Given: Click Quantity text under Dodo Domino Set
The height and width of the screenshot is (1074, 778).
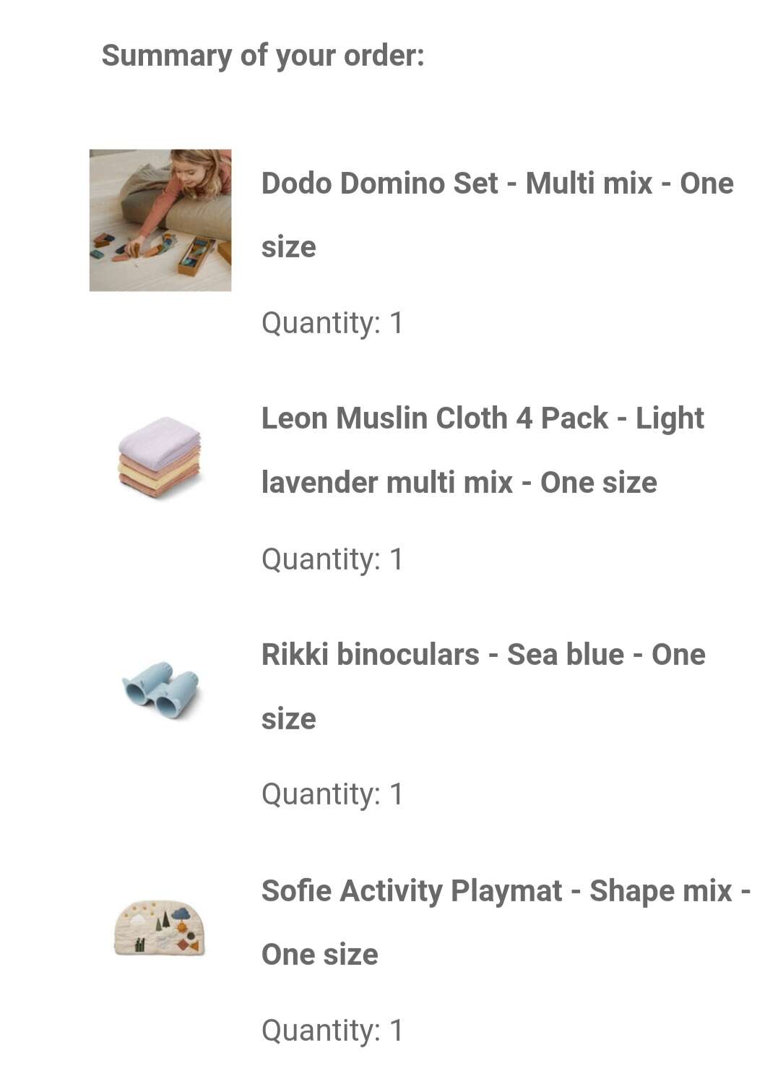Looking at the screenshot, I should (332, 323).
